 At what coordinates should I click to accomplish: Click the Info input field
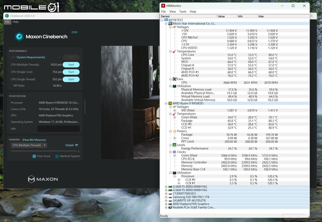[58, 129]
